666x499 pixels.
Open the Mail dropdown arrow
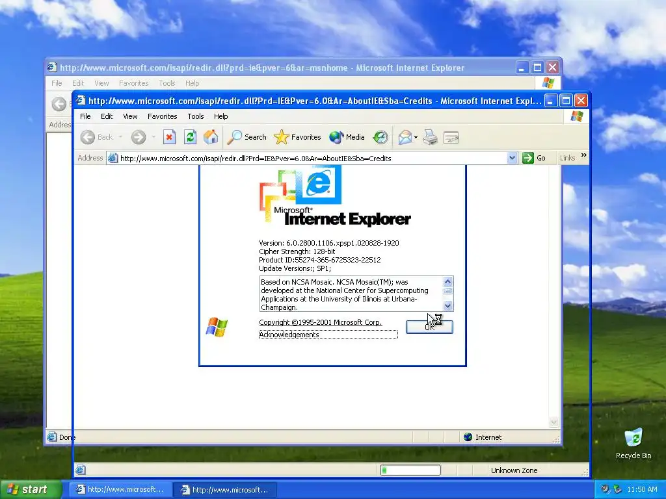pyautogui.click(x=416, y=137)
